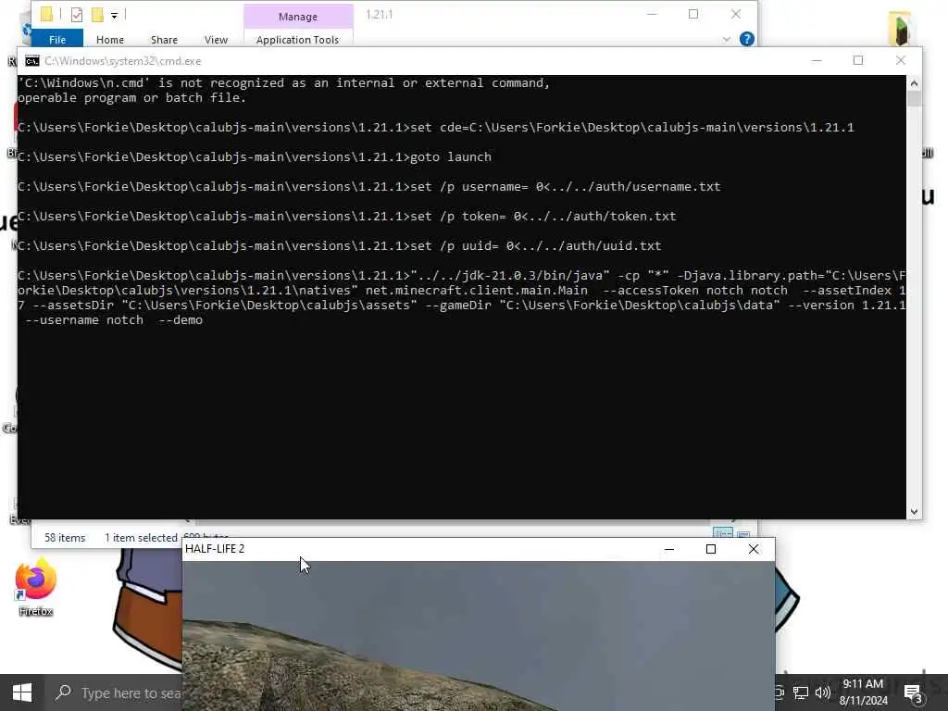Select the Application Tools tab
Screen dimensions: 948x711
297,39
